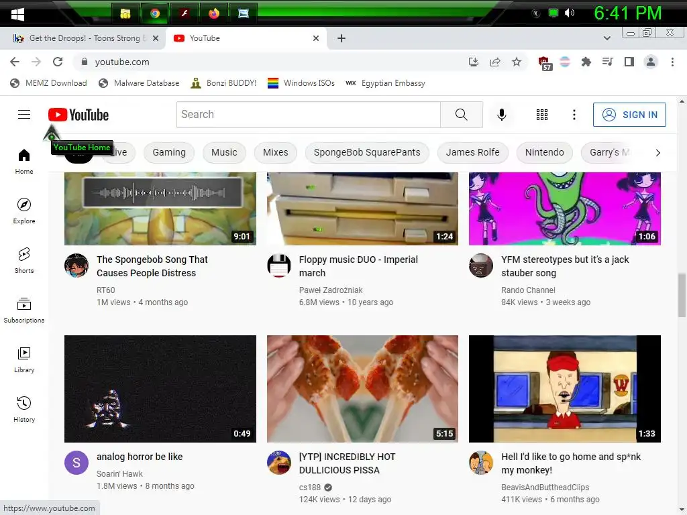This screenshot has height=515, width=687.
Task: Visit the Rando Channel channel name
Action: 528,290
